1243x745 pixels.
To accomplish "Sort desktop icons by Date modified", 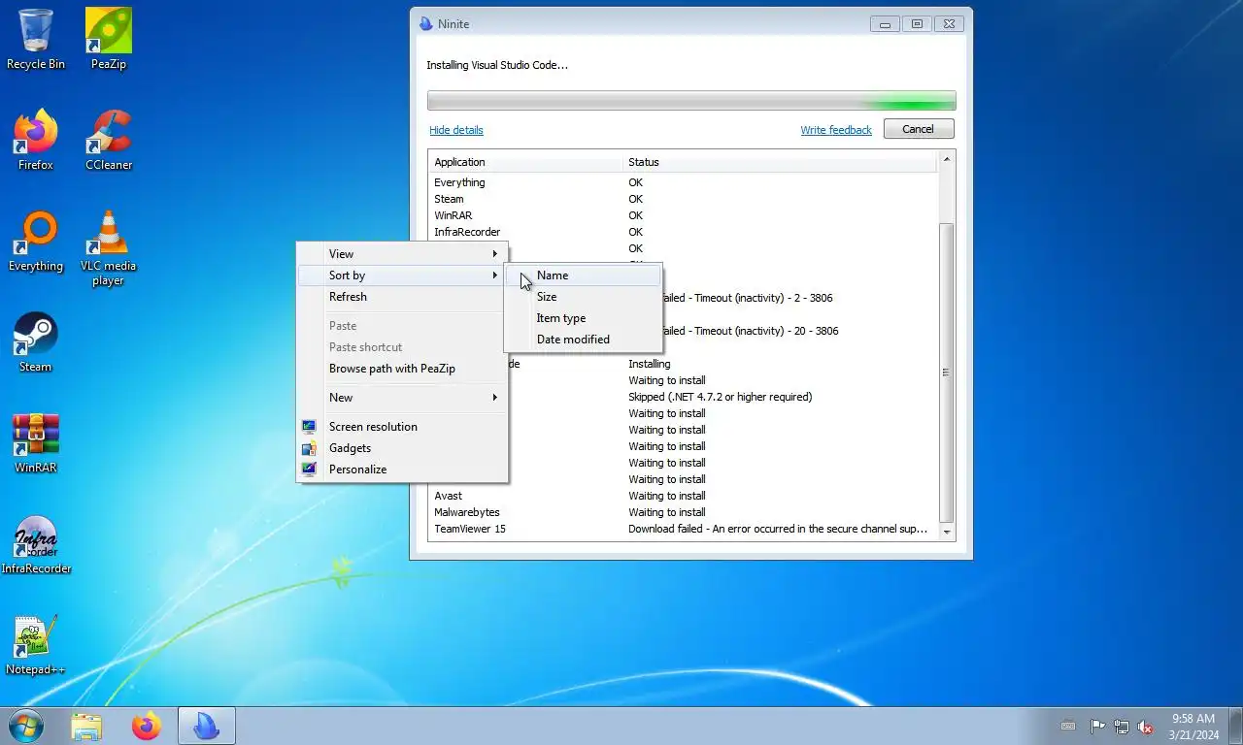I will point(583,340).
